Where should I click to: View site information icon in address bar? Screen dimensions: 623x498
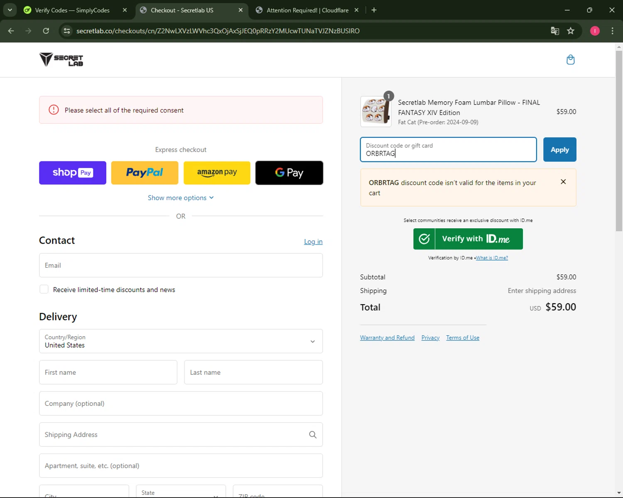click(67, 31)
